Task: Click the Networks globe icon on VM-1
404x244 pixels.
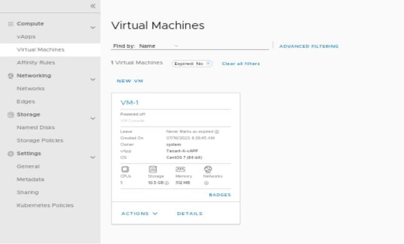Action: 207,169
